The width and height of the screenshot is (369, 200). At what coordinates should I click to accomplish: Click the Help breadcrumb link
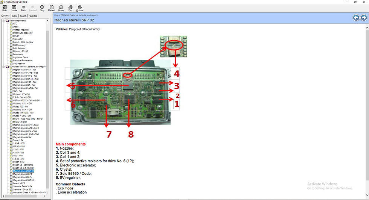(x=56, y=15)
